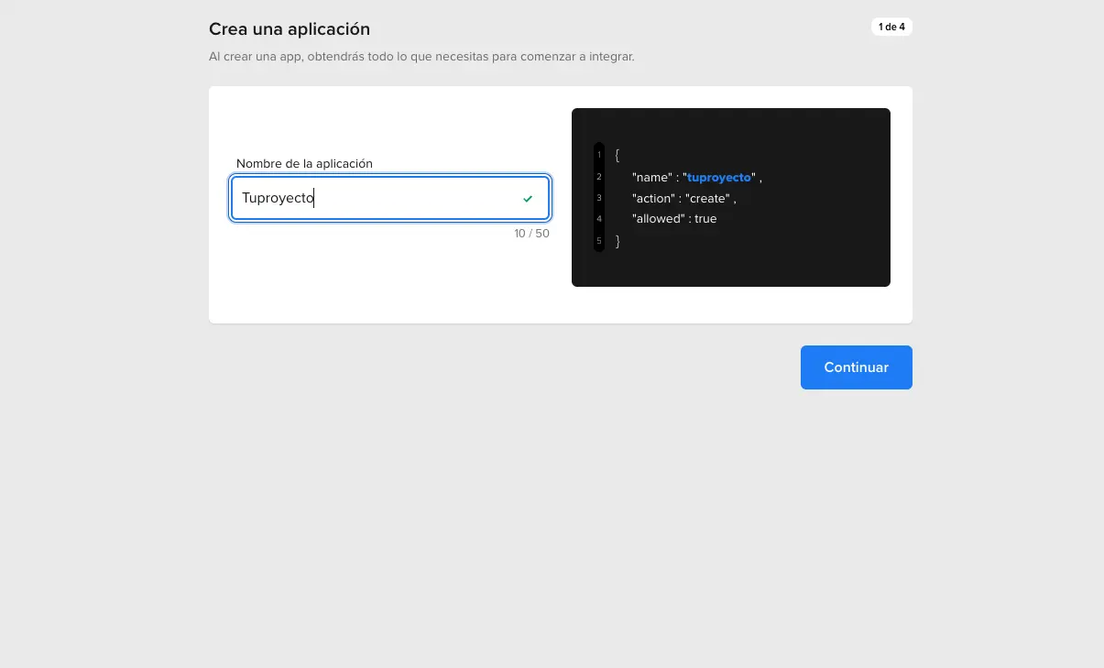
Task: Click line number 4 in the code gutter
Action: [x=599, y=219]
